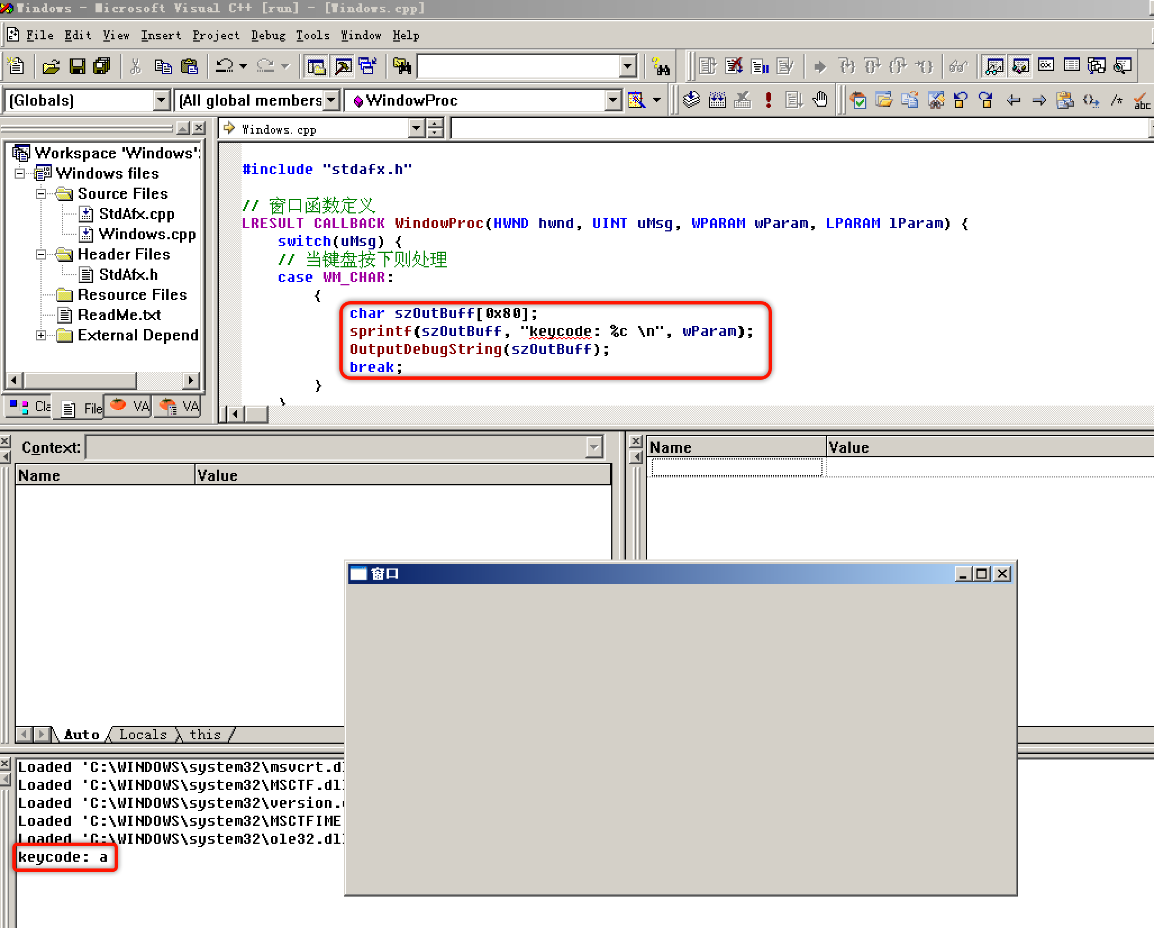
Task: Click the help search binoculars icon
Action: click(x=661, y=67)
